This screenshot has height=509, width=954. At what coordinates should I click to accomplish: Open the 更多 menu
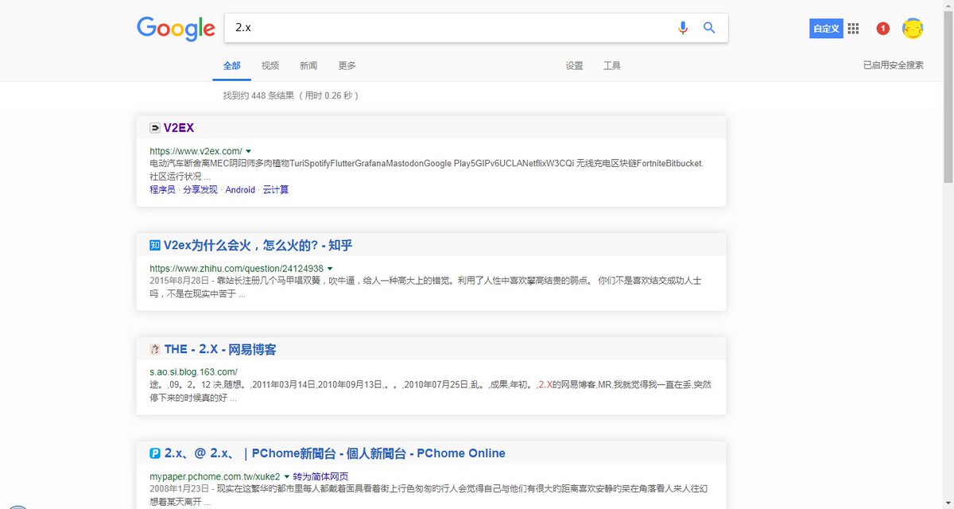pyautogui.click(x=347, y=66)
